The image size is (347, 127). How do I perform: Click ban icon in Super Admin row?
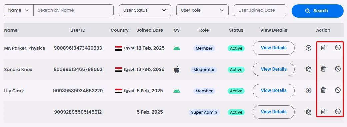point(338,111)
